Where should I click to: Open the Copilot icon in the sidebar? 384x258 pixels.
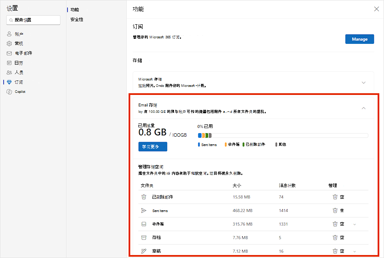pyautogui.click(x=9, y=92)
